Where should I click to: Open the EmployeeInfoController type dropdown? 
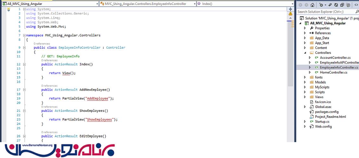tap(195, 4)
